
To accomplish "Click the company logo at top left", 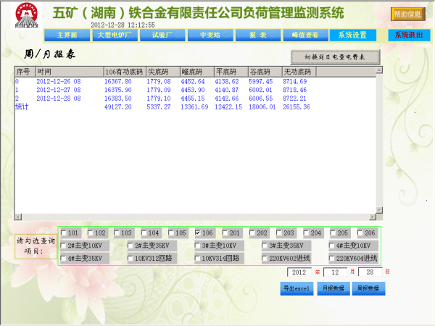I will (x=25, y=20).
